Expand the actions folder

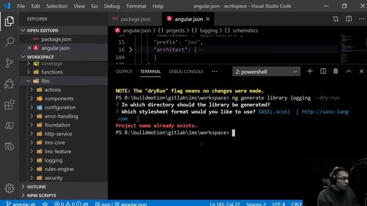[32, 90]
